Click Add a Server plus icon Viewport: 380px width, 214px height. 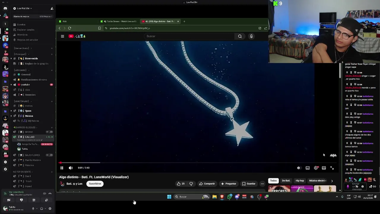(x=5, y=162)
